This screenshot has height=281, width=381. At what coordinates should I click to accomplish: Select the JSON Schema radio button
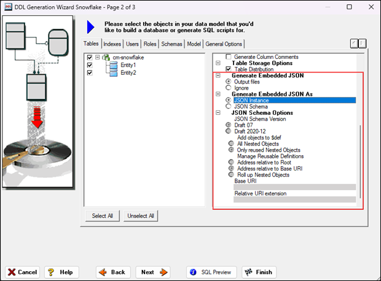point(229,106)
